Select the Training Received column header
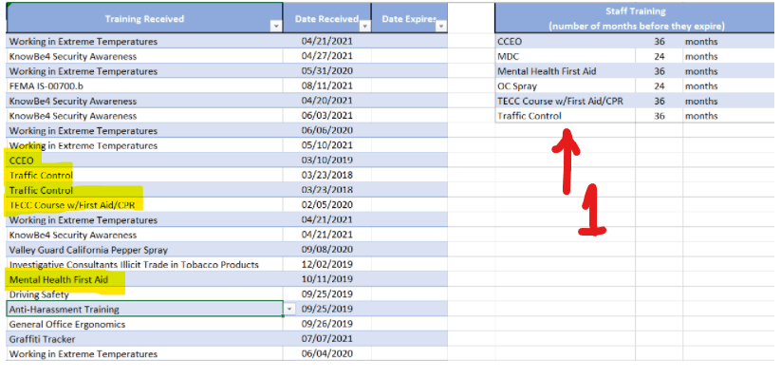 tap(144, 18)
